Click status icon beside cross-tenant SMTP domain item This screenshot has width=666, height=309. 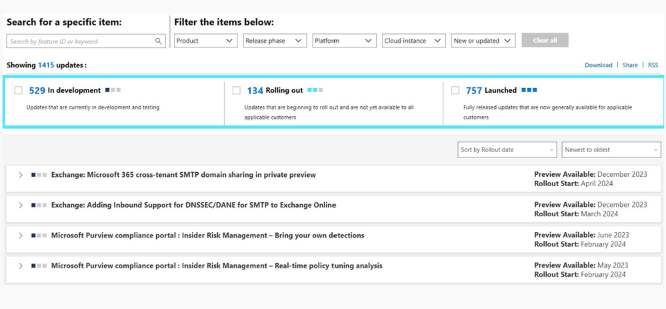(39, 175)
